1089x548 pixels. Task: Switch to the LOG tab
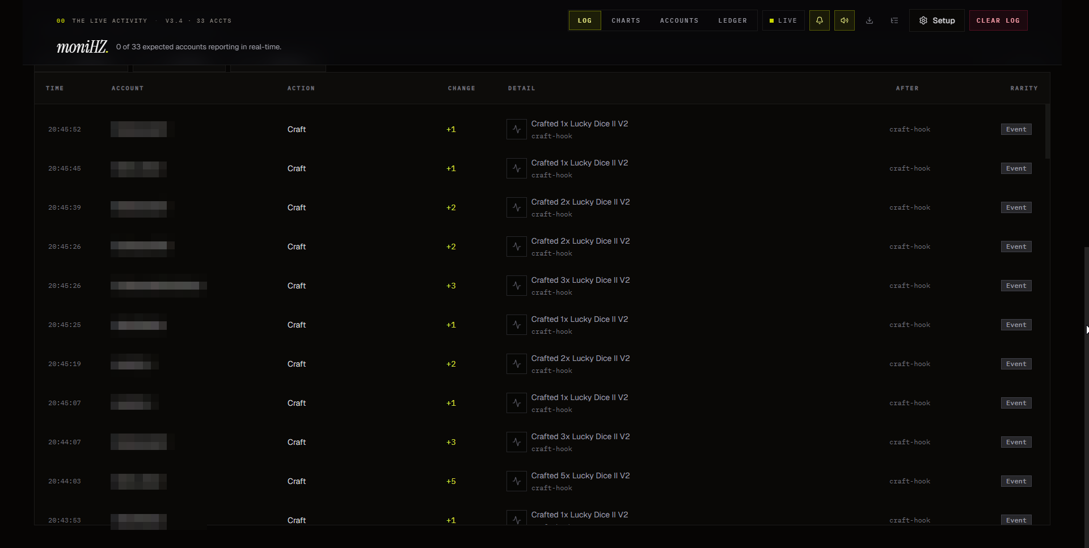pyautogui.click(x=585, y=20)
